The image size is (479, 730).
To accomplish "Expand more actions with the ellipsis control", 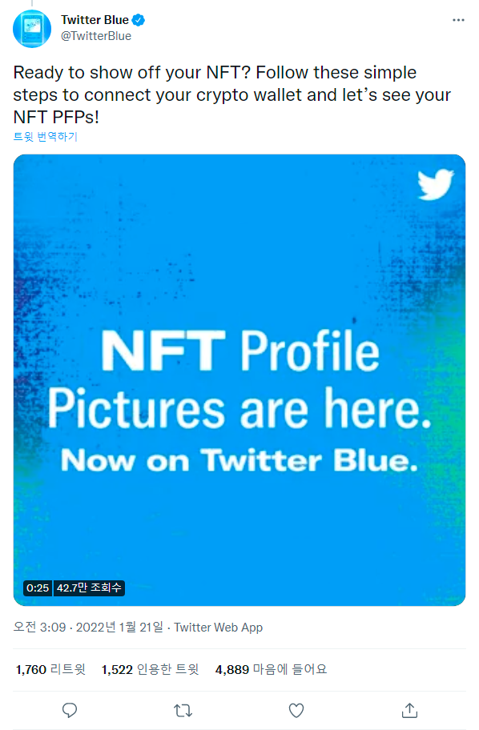I will pos(459,18).
